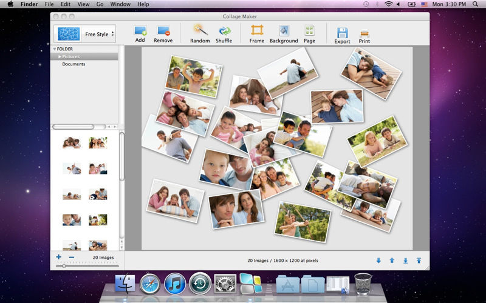Click the Collage Maker Dock icon
The image size is (486, 303).
click(x=250, y=284)
